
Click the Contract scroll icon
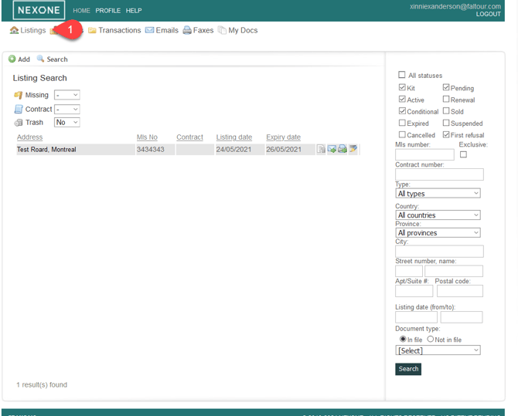[x=19, y=109]
